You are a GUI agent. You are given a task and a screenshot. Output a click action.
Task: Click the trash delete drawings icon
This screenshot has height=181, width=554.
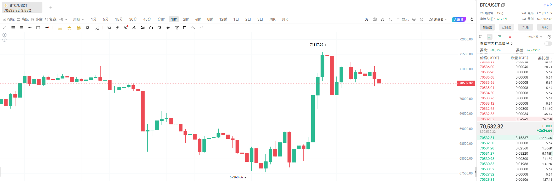(185, 28)
